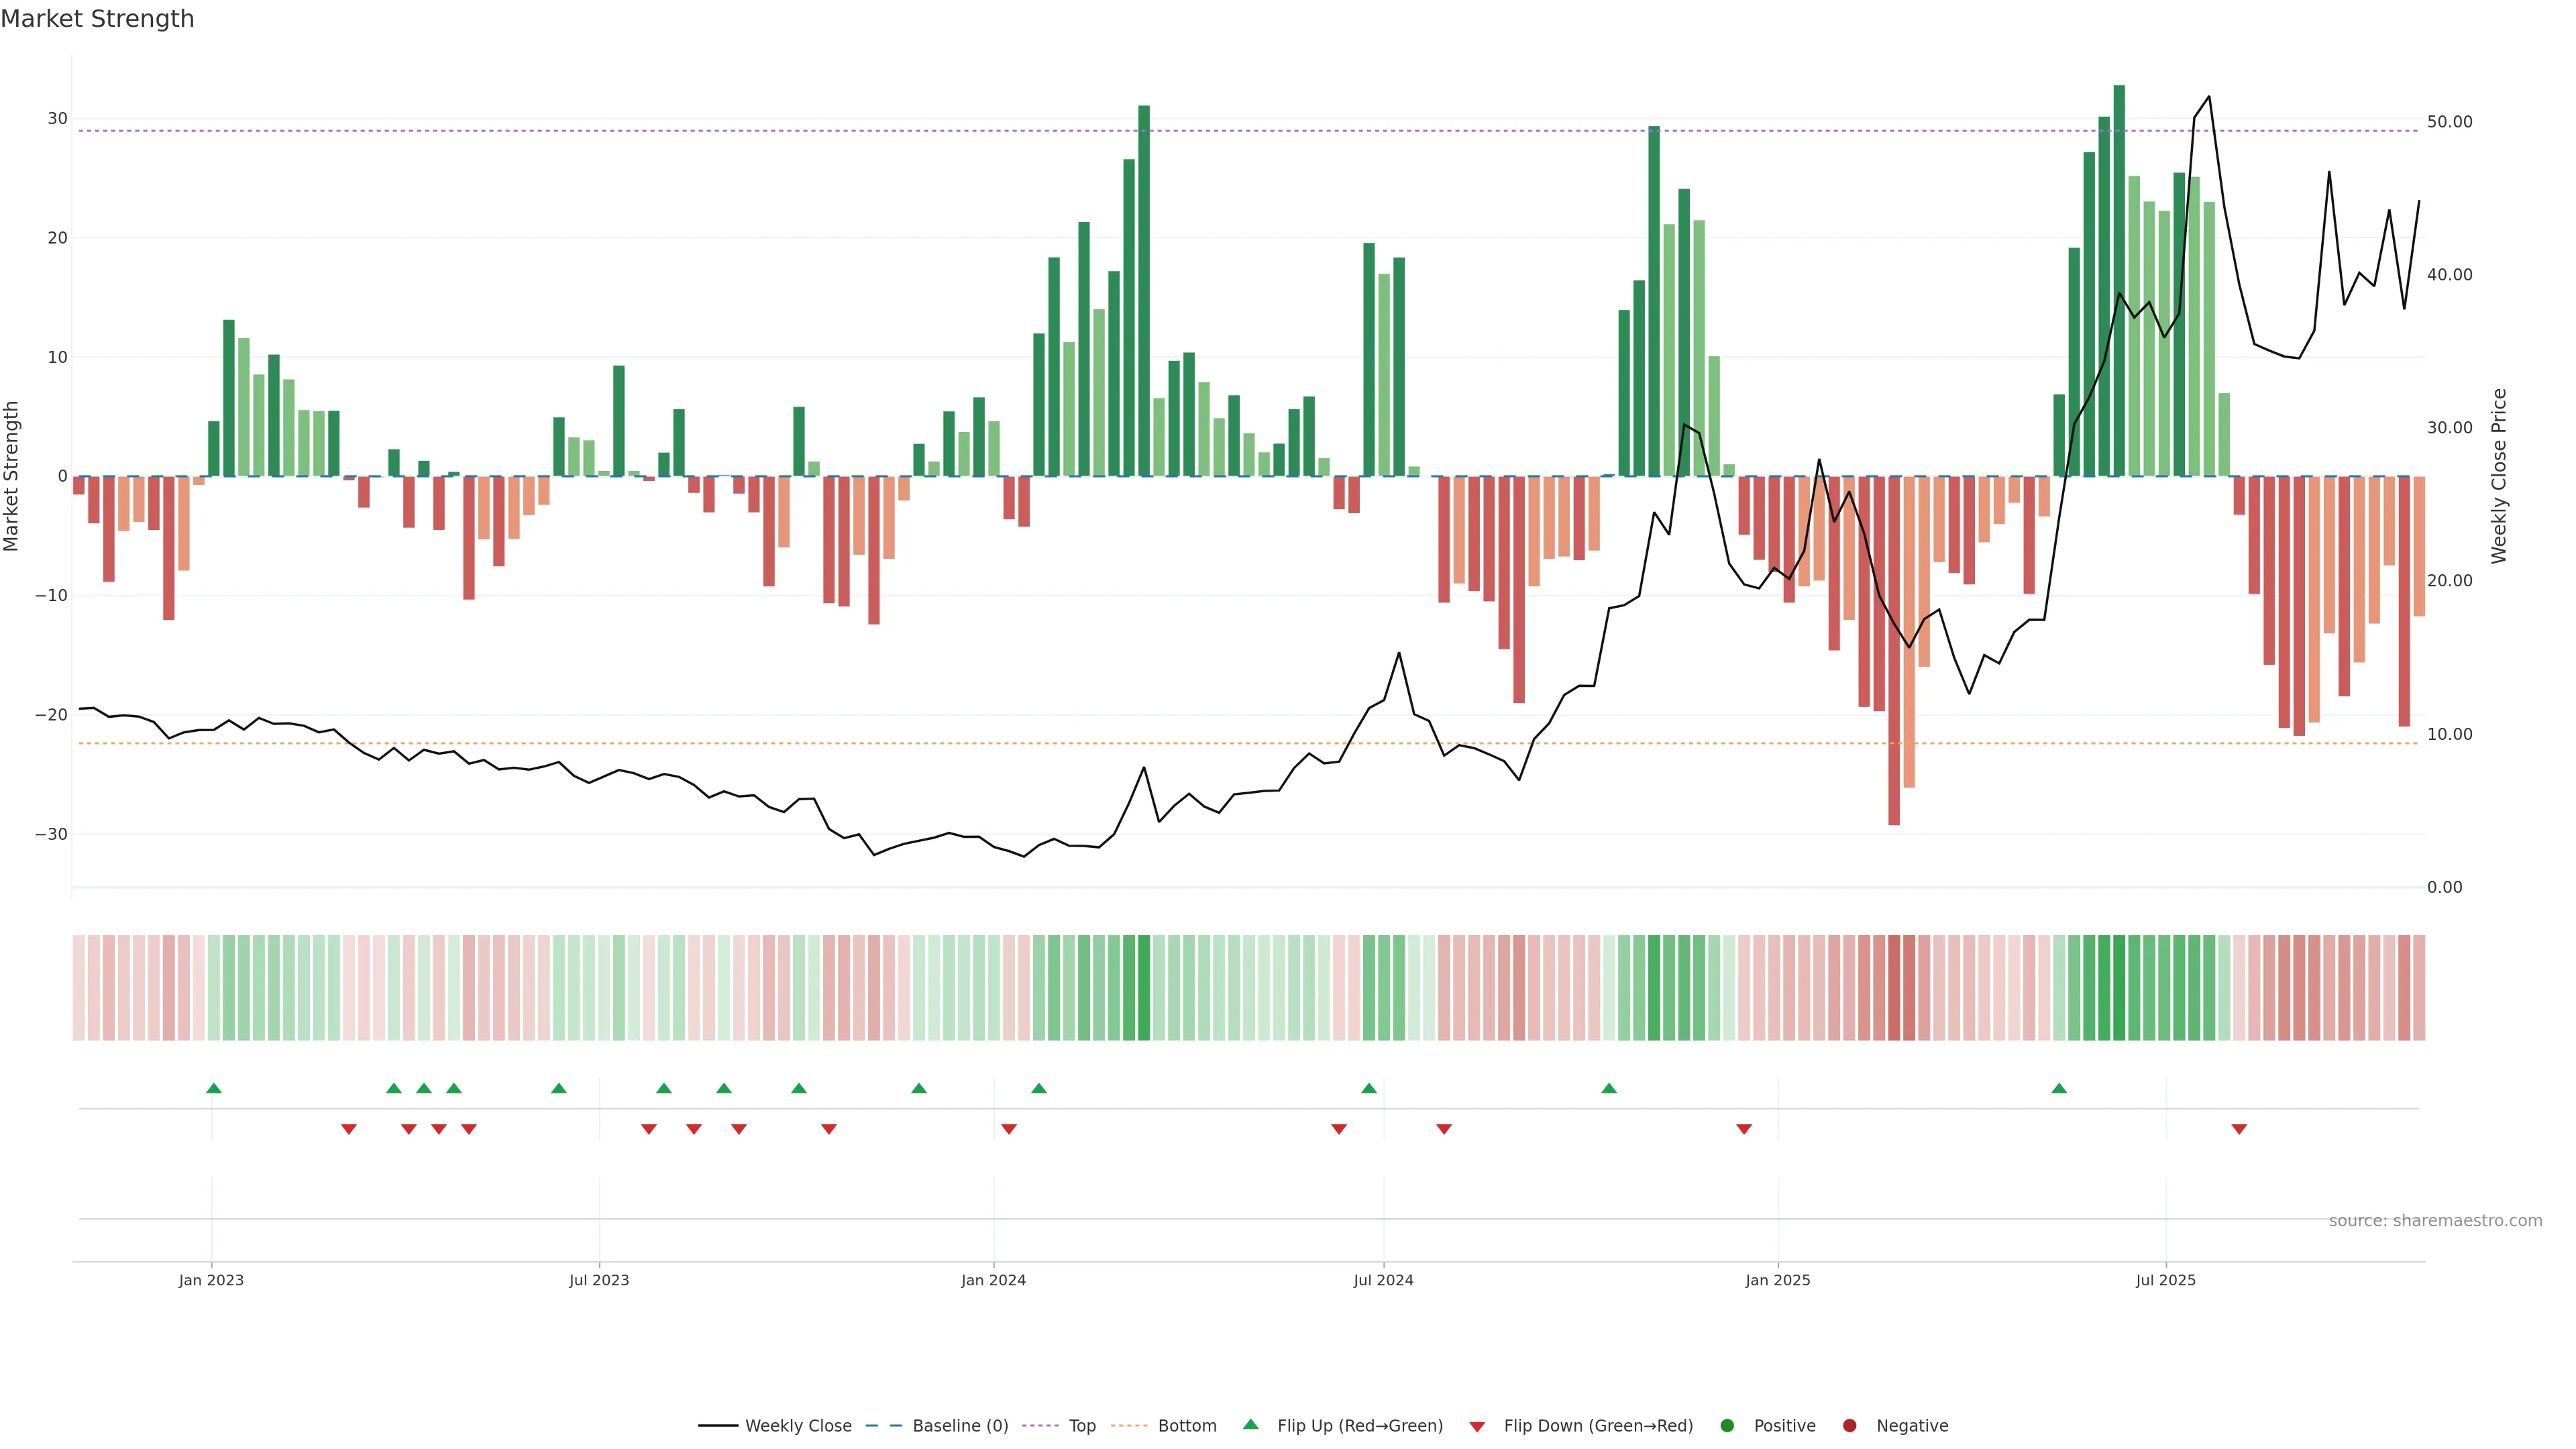Click the first green flip-up triangle marker
Viewport: 2576px width, 1449px height.
(213, 1088)
